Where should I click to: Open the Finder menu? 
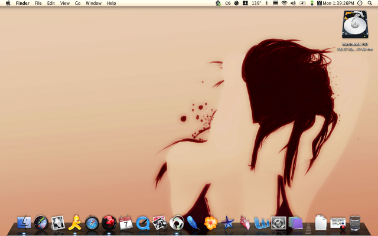(x=22, y=3)
